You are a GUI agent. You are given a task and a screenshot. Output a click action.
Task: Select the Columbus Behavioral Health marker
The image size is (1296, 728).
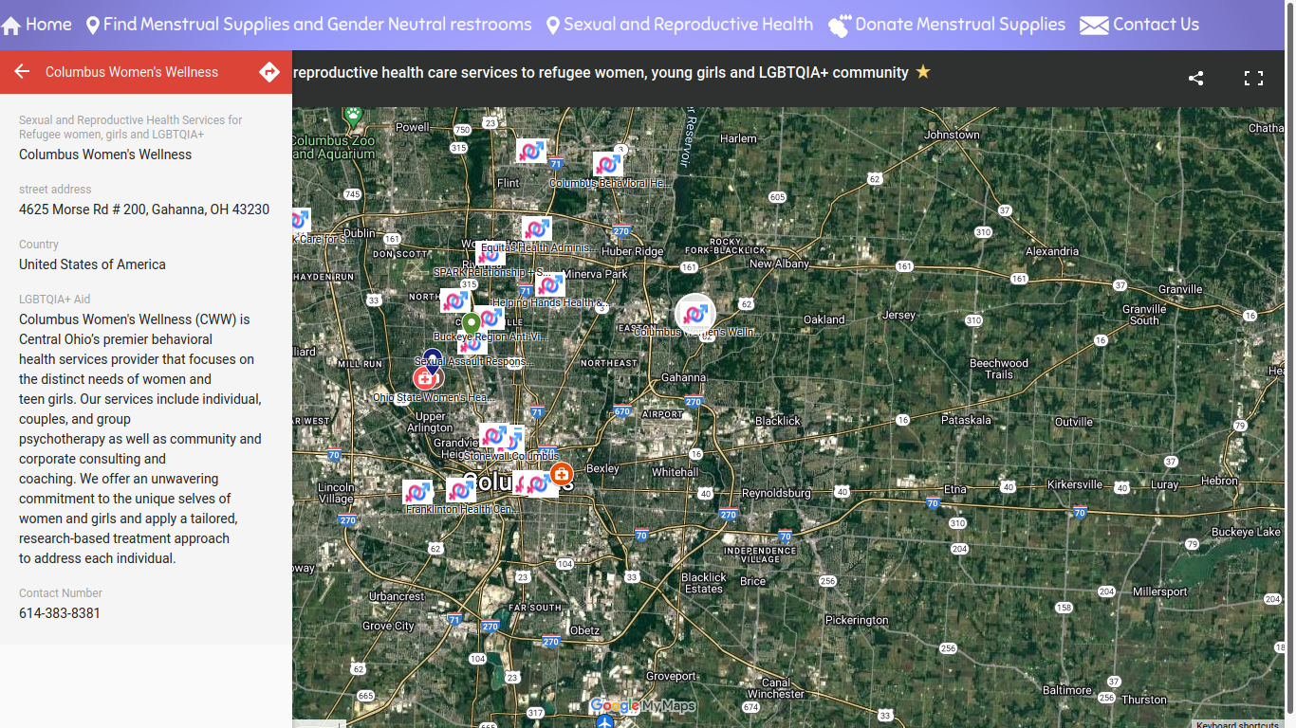608,166
